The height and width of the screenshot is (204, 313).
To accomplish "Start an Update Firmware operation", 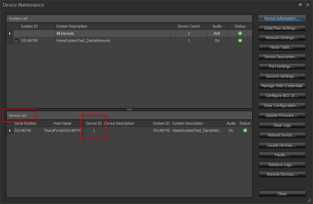I will pyautogui.click(x=282, y=115).
